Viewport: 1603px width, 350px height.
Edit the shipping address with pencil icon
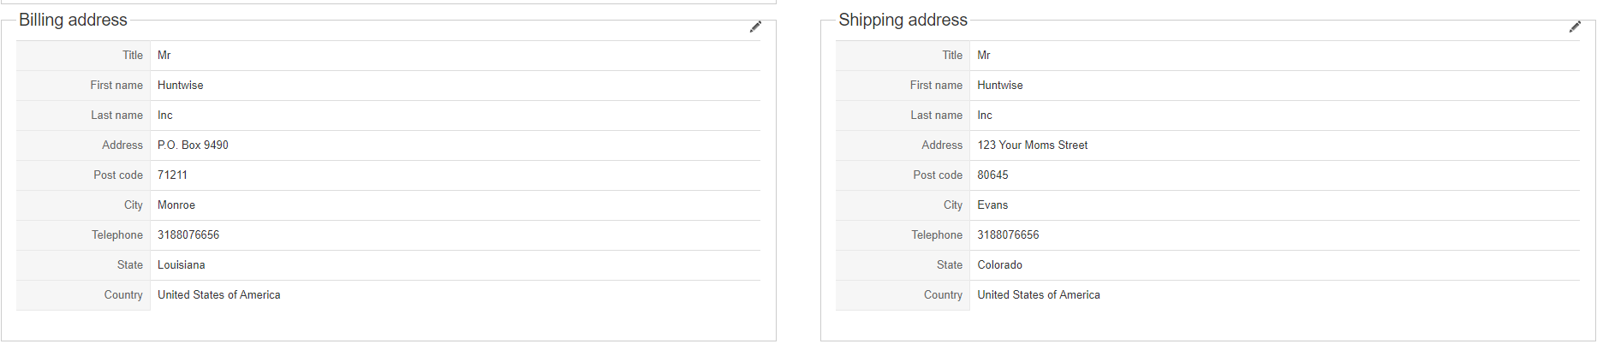[x=1575, y=27]
